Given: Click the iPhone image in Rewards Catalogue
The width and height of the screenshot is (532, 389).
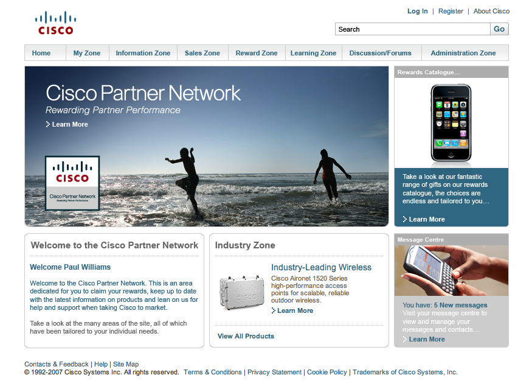Looking at the screenshot, I should coord(451,123).
